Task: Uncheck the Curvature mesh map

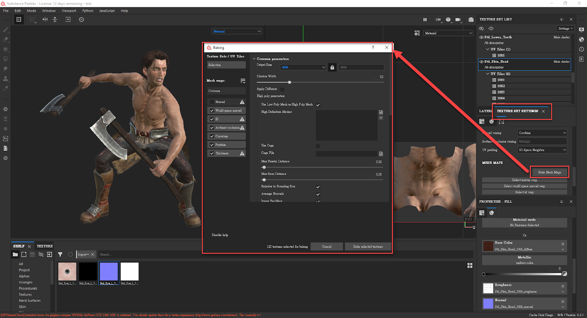Action: click(212, 136)
